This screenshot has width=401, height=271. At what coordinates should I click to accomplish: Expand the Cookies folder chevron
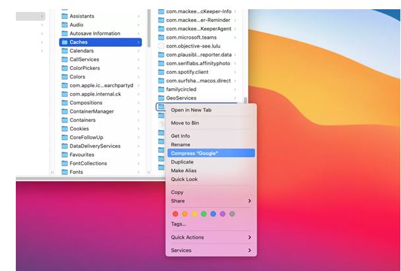click(x=139, y=129)
